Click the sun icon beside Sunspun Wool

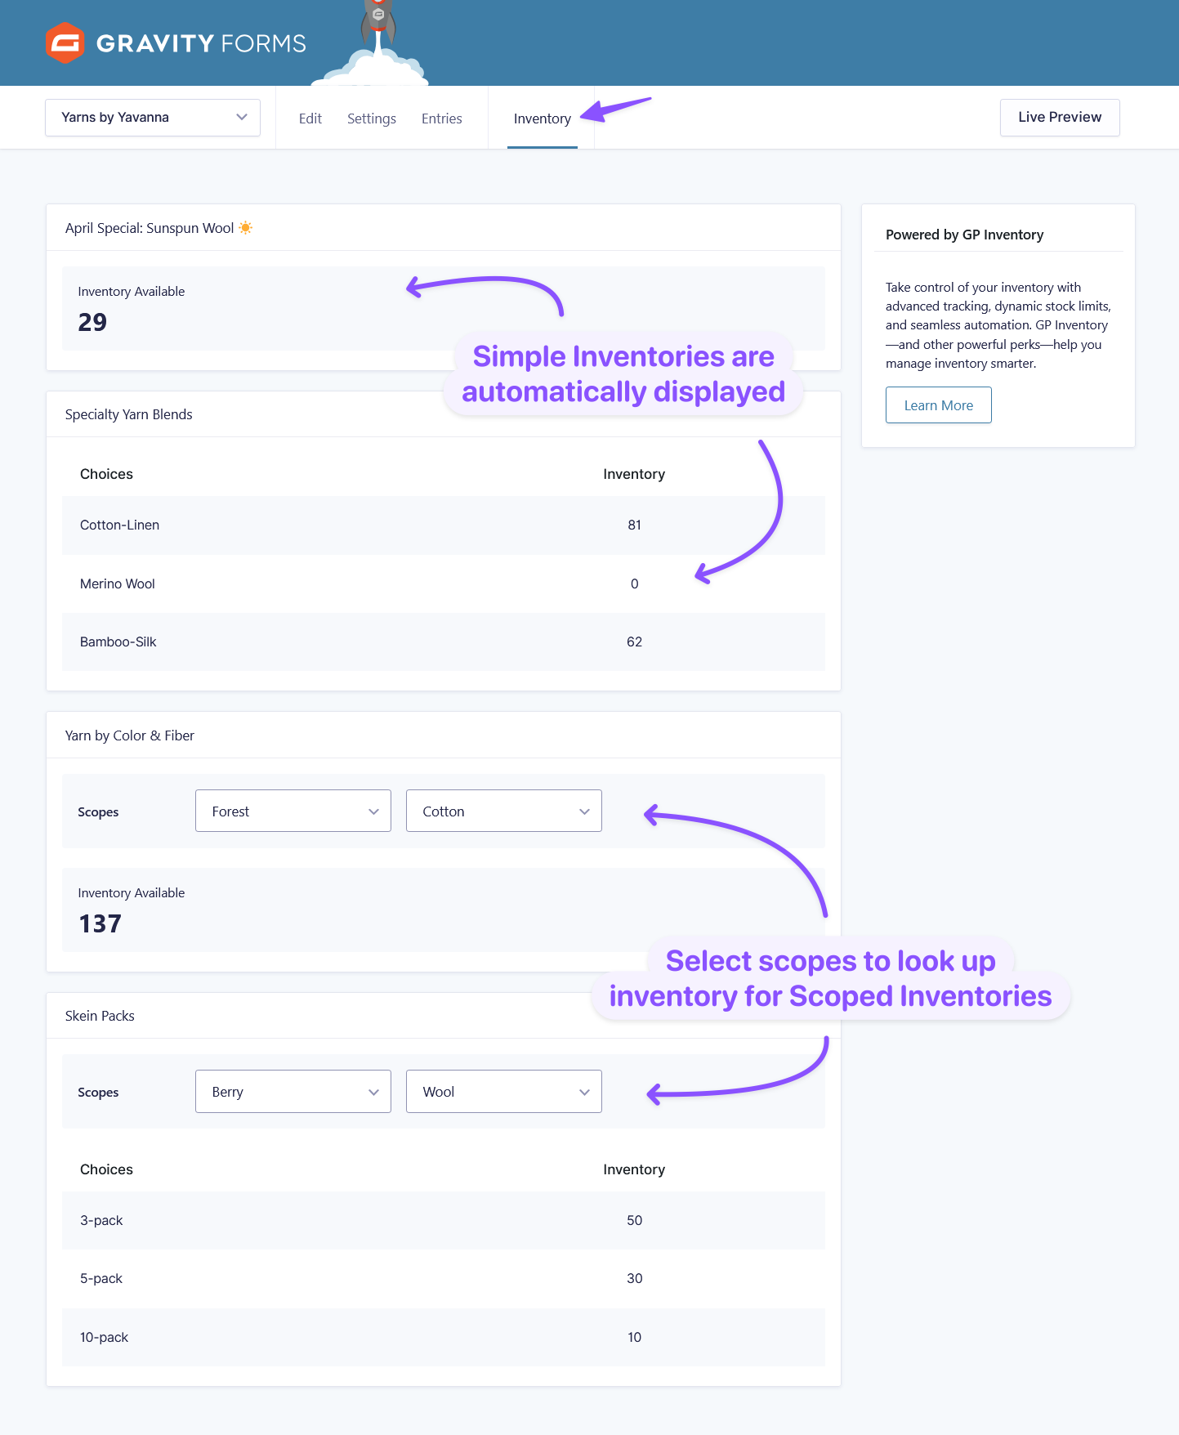[245, 228]
